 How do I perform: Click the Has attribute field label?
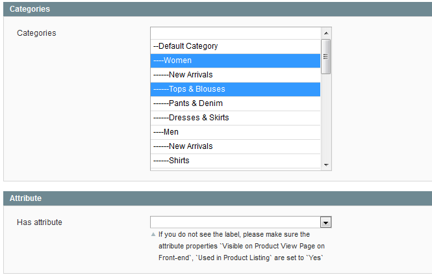(x=40, y=222)
